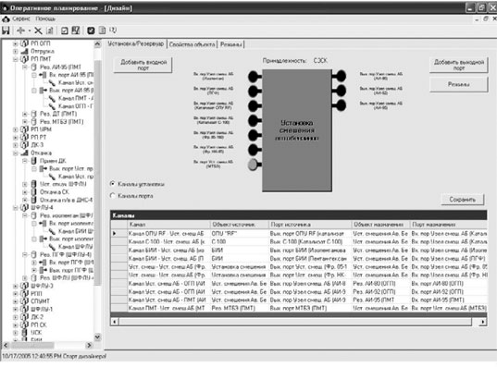The image size is (497, 367).
Task: Click the Delete (X) toolbar icon
Action: (x=38, y=31)
